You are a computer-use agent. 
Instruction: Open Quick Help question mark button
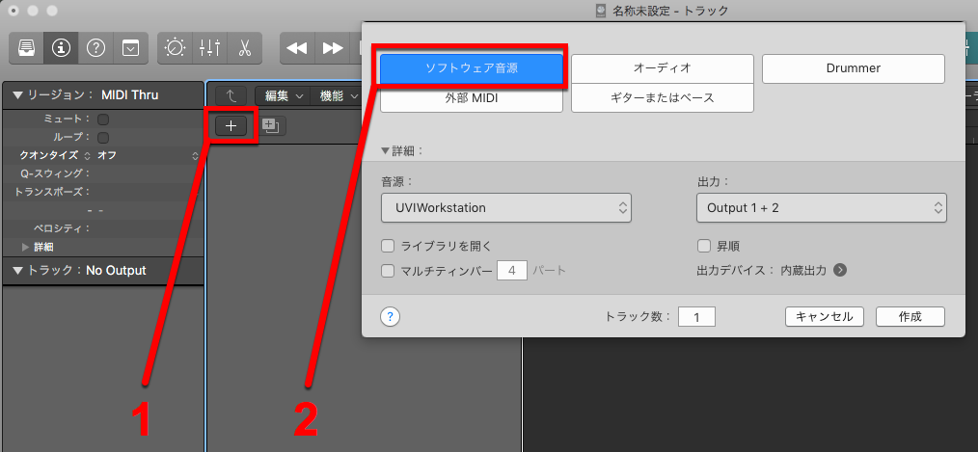95,48
